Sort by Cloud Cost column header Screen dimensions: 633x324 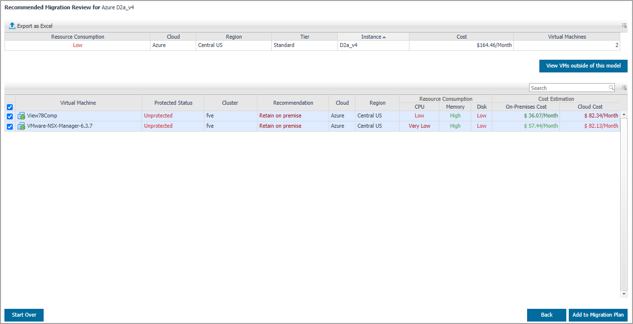click(590, 107)
